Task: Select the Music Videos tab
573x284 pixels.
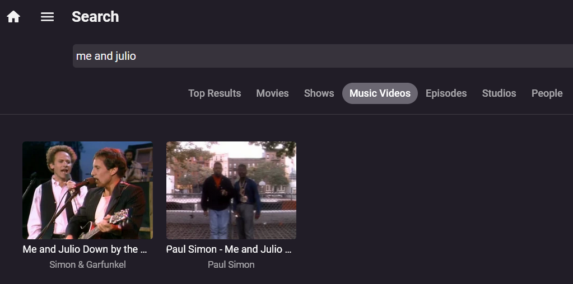Action: tap(380, 93)
